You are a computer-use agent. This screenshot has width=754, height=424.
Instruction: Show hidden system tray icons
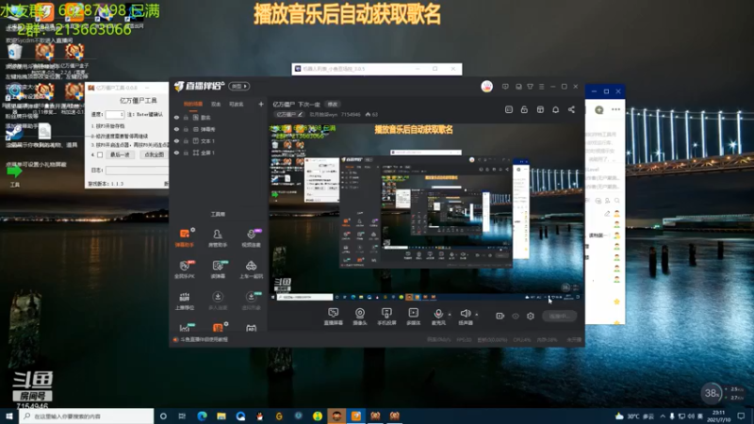point(663,416)
